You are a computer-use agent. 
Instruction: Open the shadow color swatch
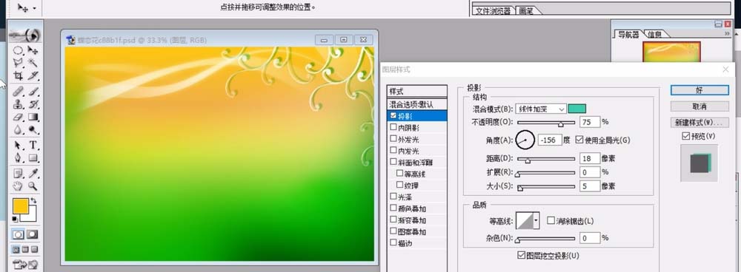coord(577,109)
